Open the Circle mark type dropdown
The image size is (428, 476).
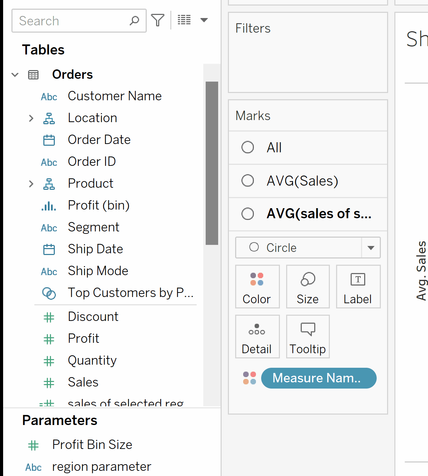coord(371,248)
